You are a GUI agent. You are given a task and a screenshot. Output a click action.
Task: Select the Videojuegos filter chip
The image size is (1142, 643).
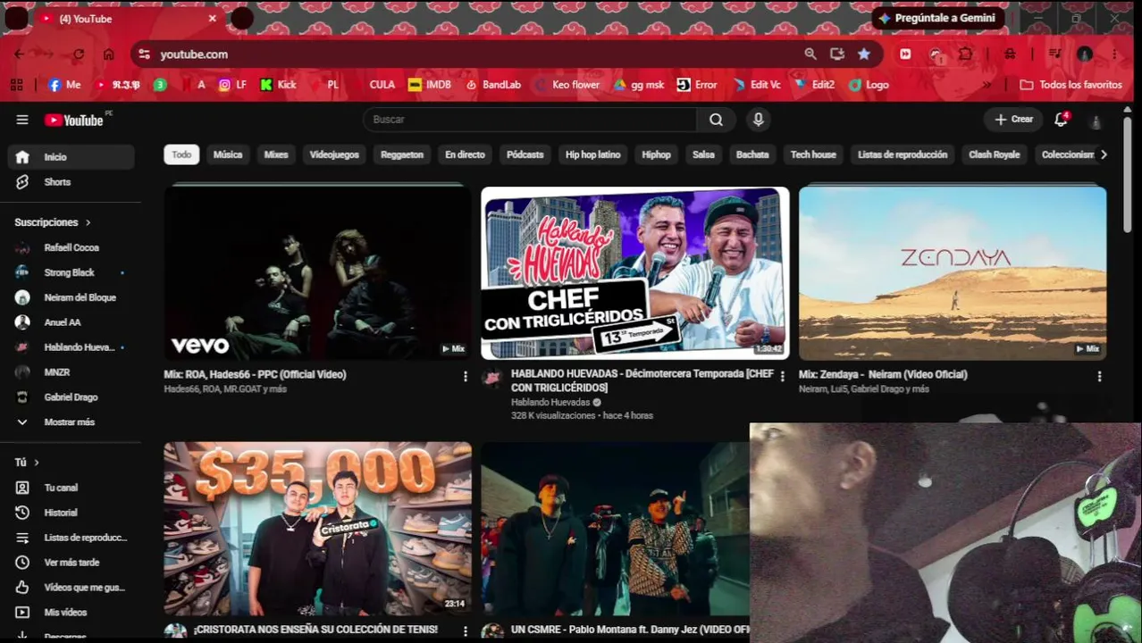coord(334,154)
